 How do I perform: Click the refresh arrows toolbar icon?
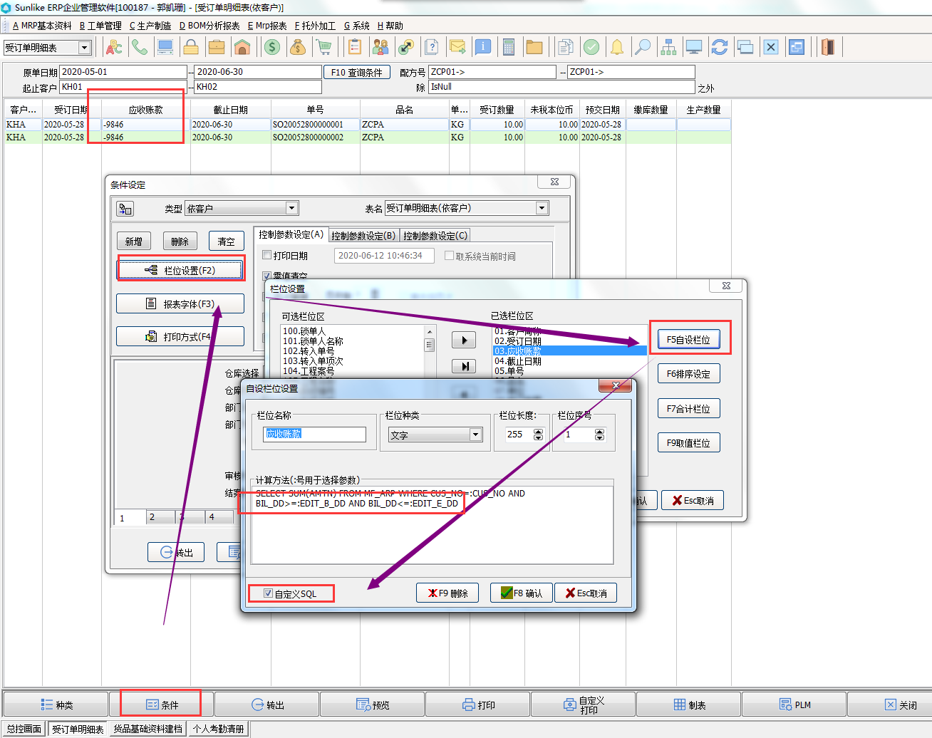tap(720, 48)
